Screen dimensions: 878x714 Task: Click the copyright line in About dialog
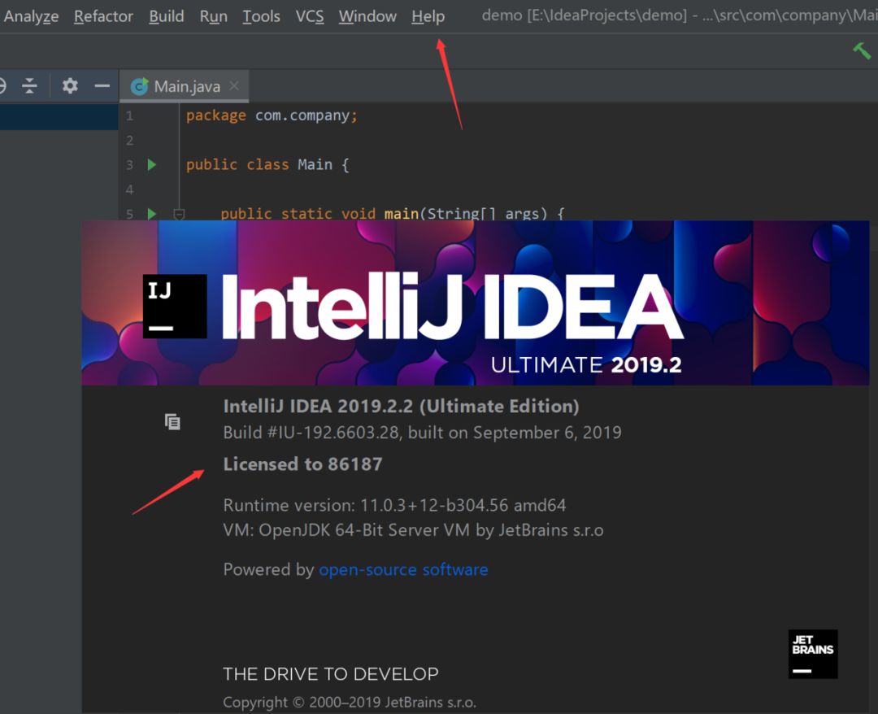point(350,703)
